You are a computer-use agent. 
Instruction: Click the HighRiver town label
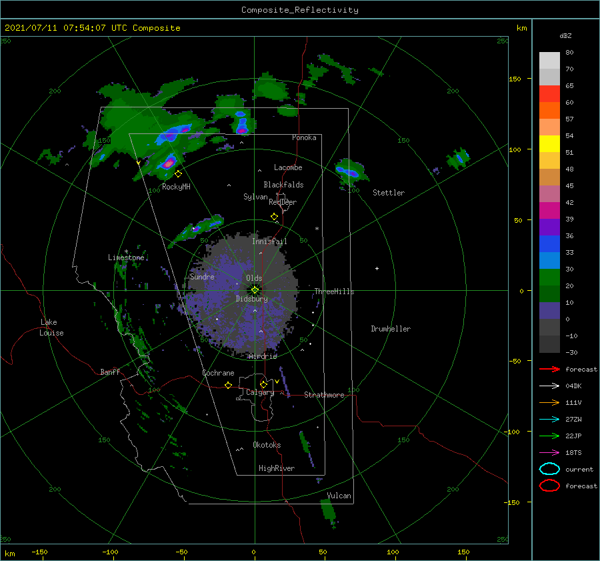[277, 468]
